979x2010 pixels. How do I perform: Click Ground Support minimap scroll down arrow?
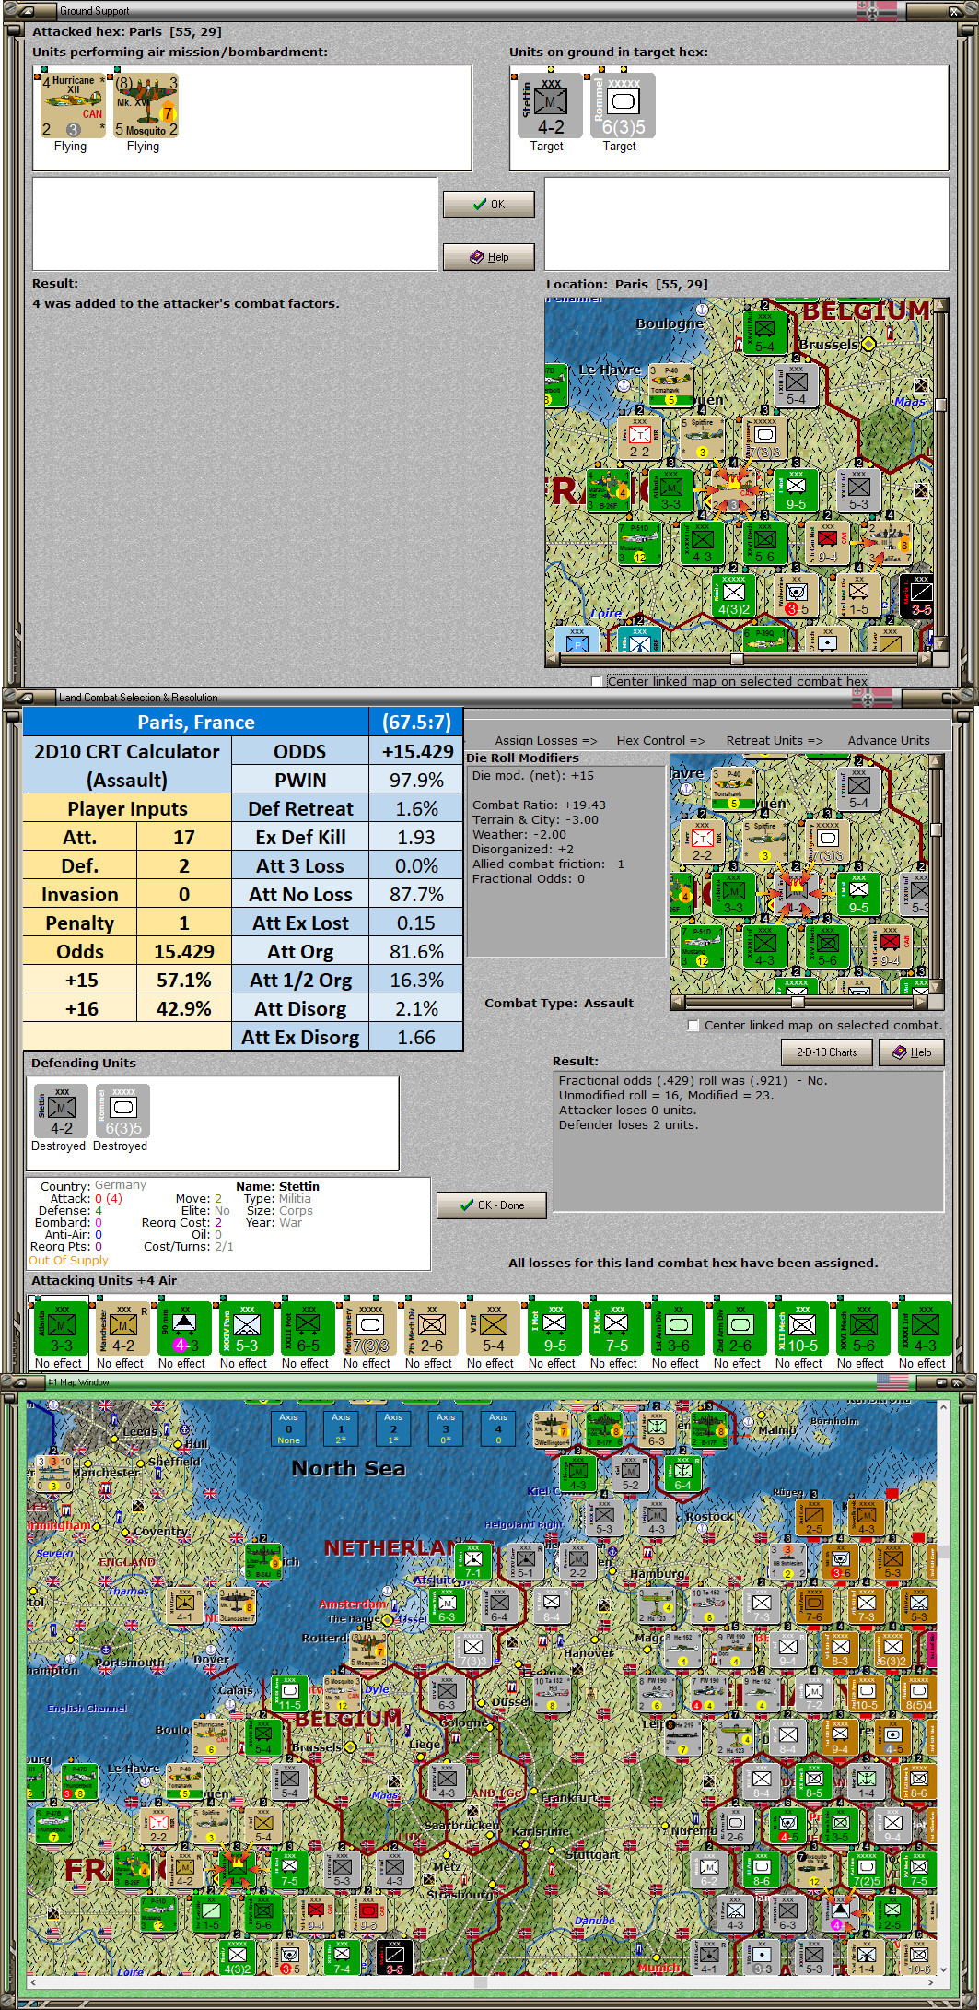[940, 643]
